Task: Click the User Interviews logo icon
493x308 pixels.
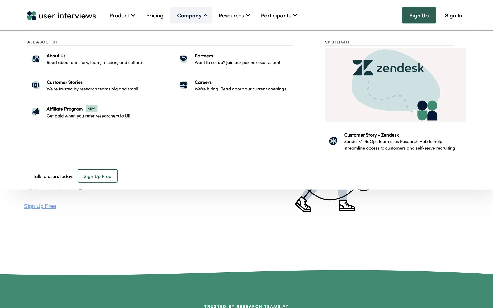Action: pos(32,15)
